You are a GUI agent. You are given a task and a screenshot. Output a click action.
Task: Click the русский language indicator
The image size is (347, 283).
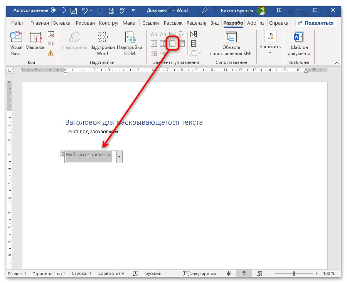tap(153, 273)
